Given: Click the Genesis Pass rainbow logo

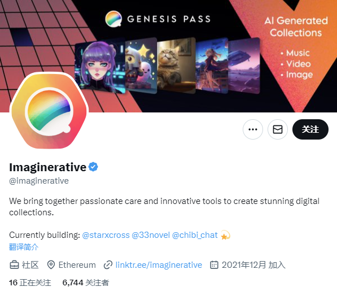Looking at the screenshot, I should coord(113,19).
